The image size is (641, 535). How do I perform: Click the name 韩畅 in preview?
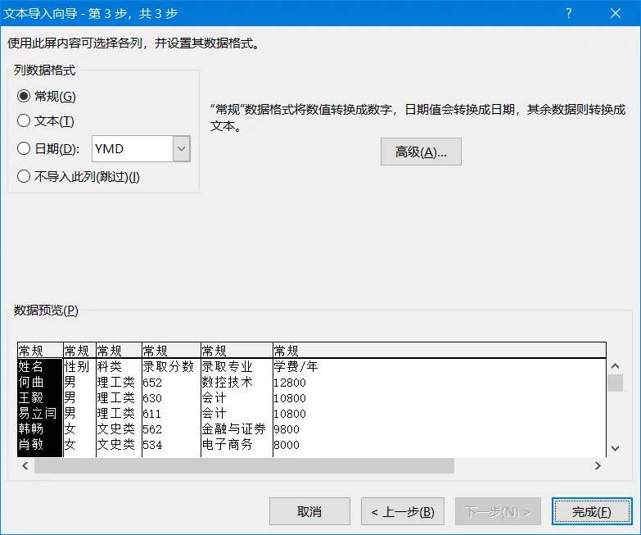click(30, 428)
